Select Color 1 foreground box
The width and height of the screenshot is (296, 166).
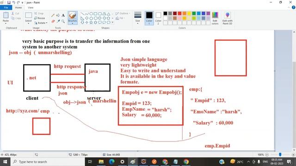click(149, 18)
